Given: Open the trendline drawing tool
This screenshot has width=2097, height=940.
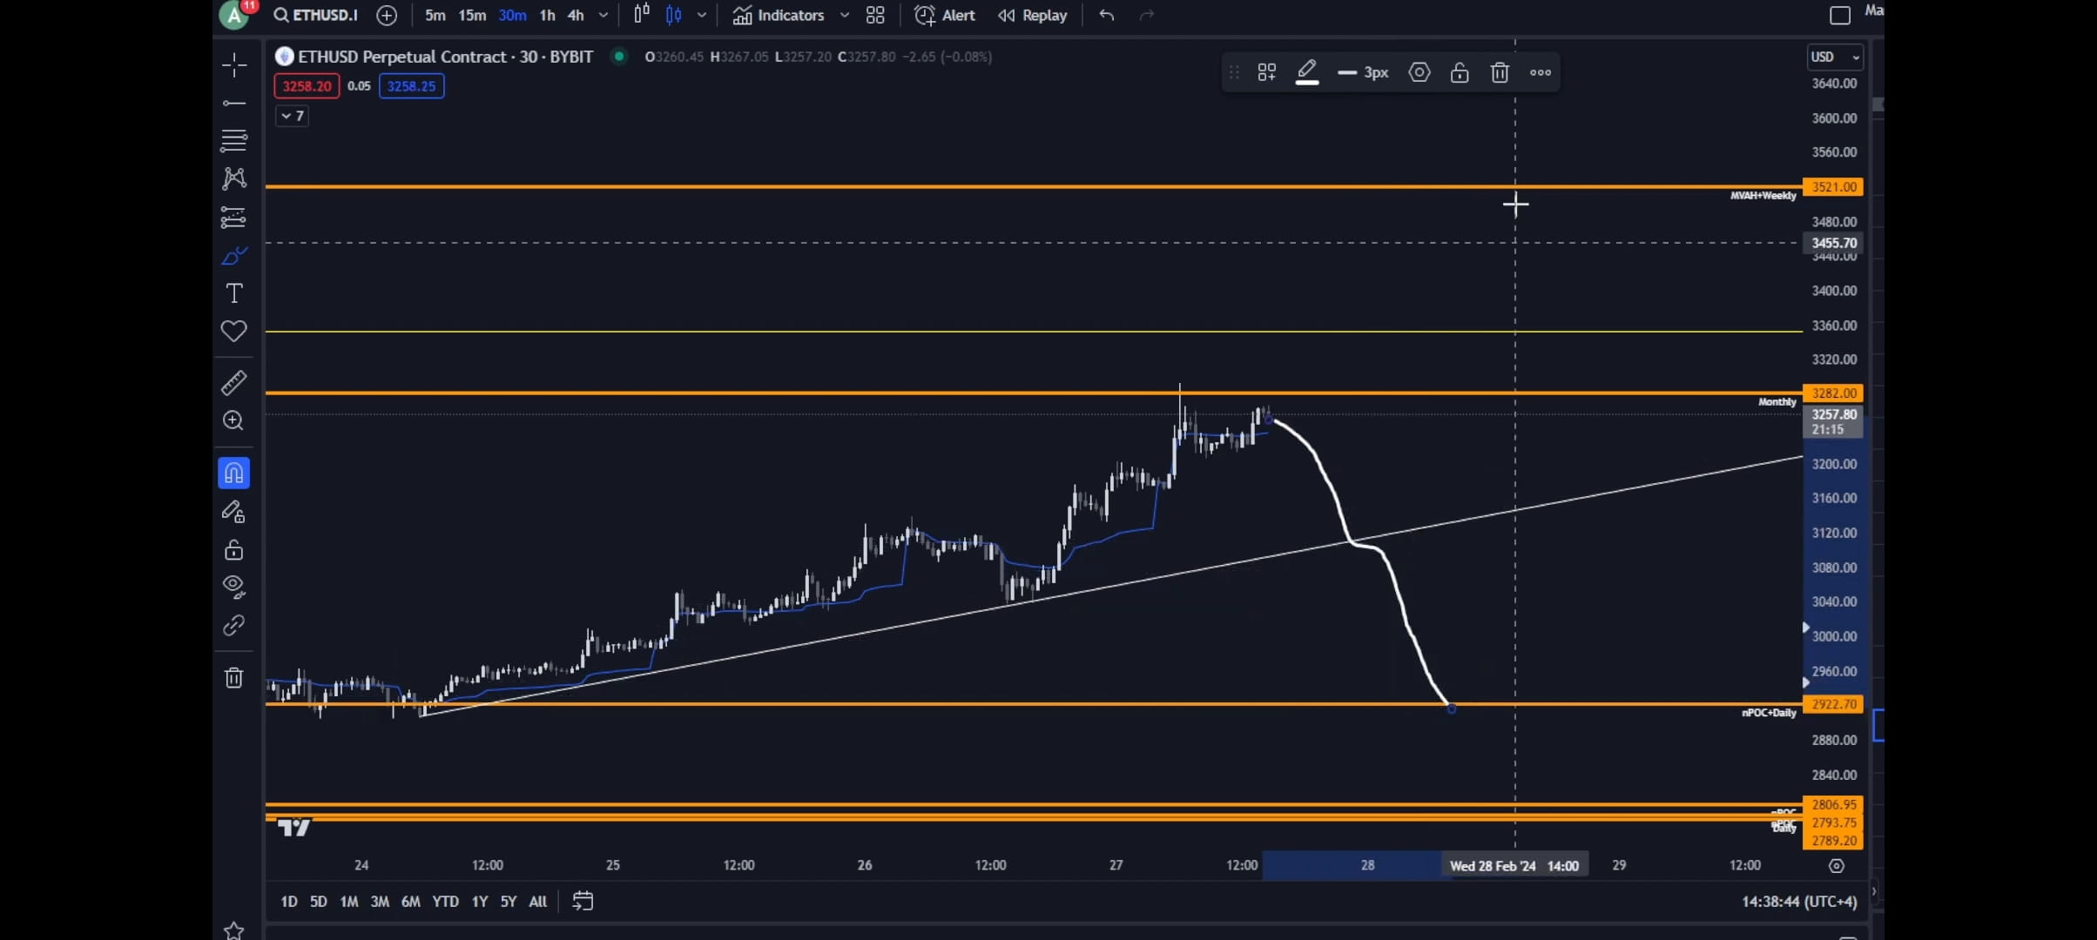Looking at the screenshot, I should point(233,103).
